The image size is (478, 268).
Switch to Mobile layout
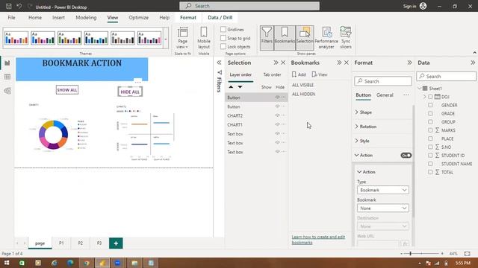204,38
